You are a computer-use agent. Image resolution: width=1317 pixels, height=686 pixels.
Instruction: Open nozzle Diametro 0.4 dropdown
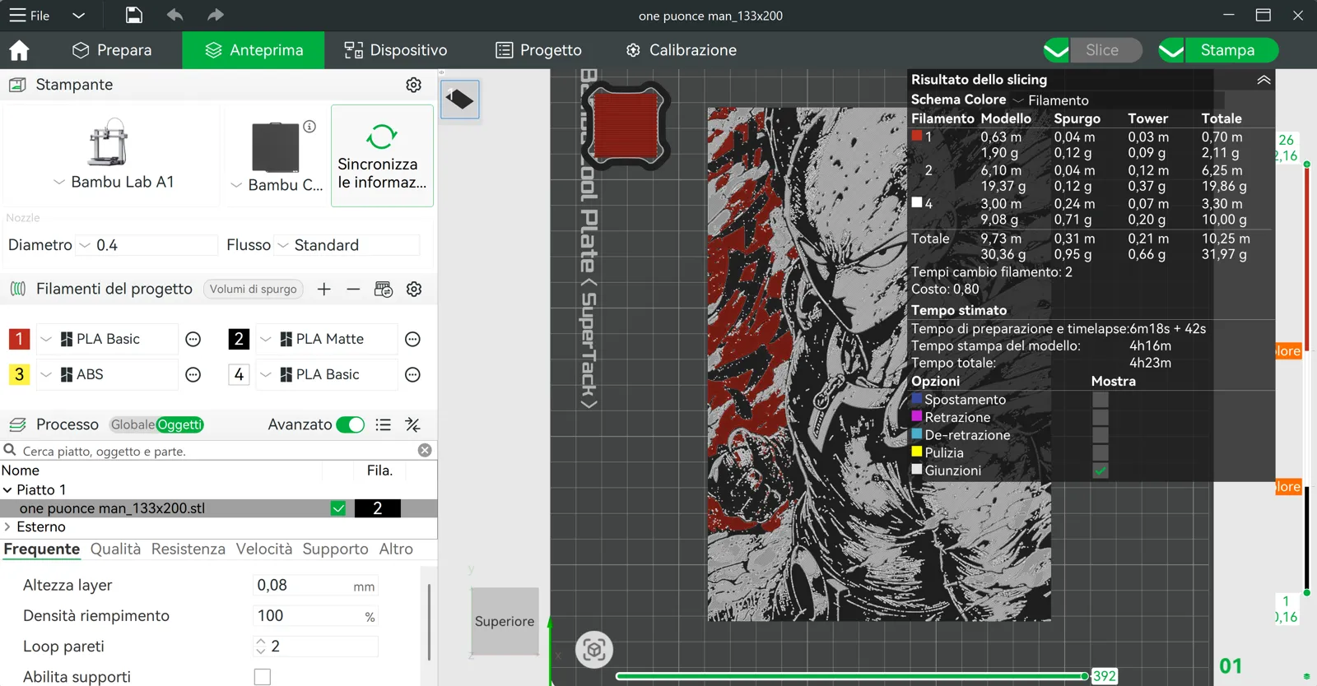pyautogui.click(x=85, y=245)
